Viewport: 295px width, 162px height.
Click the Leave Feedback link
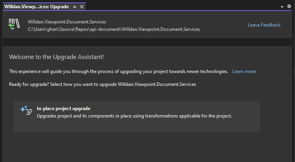pyautogui.click(x=264, y=25)
